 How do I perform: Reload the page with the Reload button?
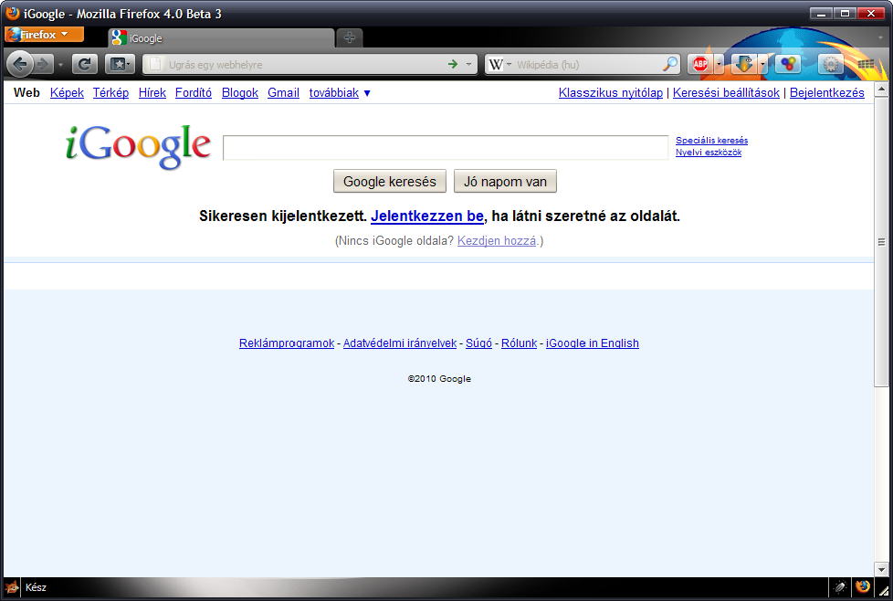[84, 64]
